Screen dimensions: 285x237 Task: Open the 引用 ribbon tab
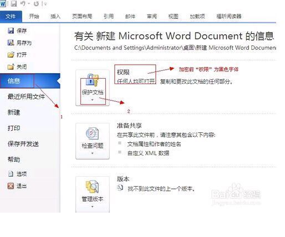pos(109,16)
